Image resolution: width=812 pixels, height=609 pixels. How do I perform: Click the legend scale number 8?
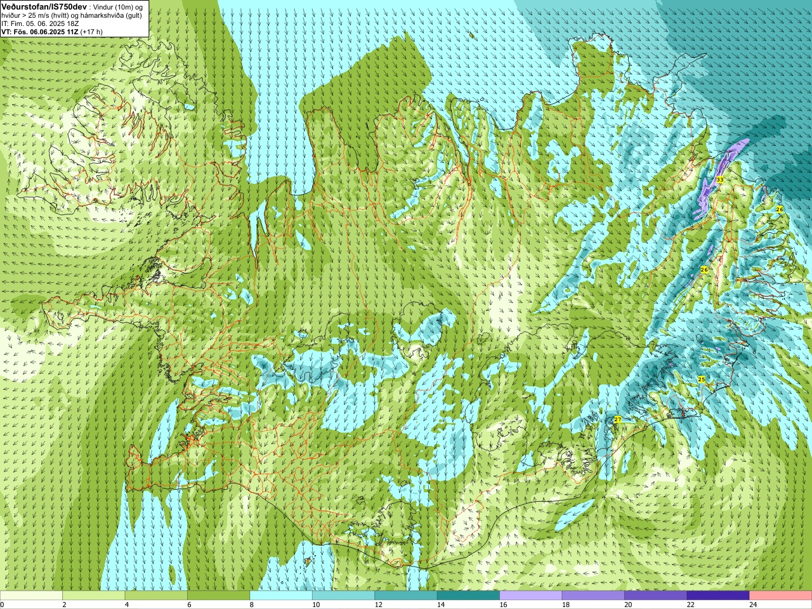point(252,605)
